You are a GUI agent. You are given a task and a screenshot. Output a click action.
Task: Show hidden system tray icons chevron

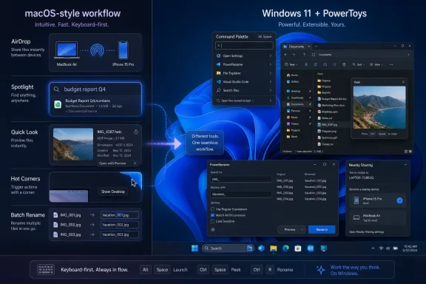(x=373, y=248)
